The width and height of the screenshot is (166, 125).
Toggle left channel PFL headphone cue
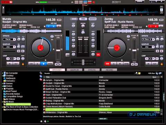click(67, 55)
